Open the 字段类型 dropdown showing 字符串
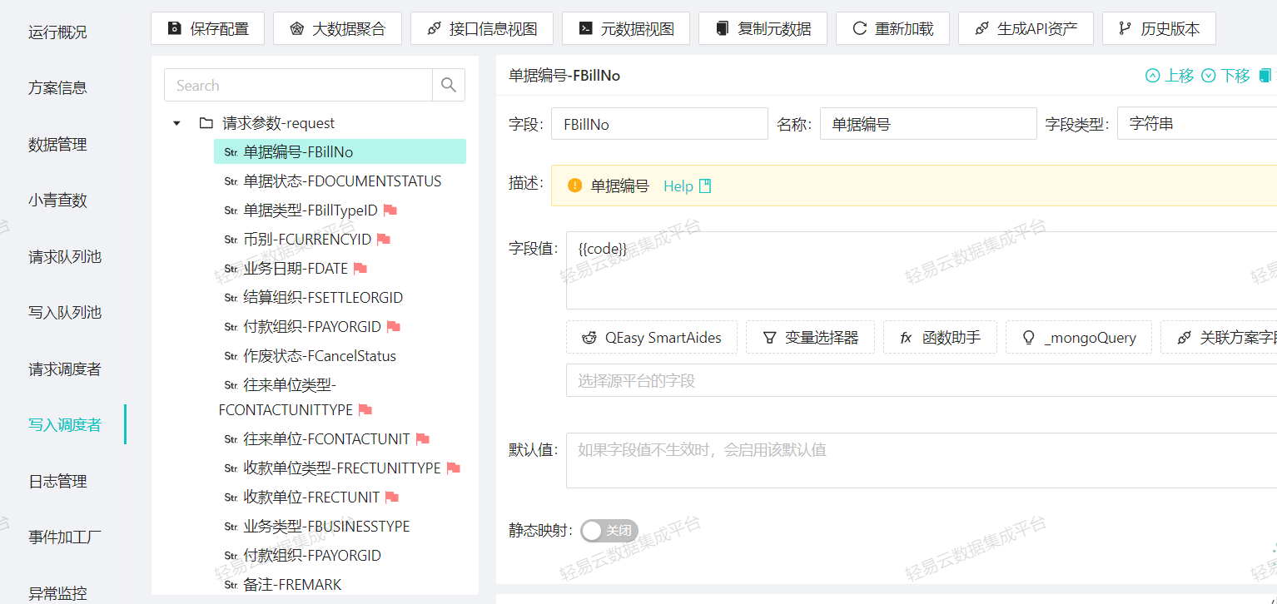Screen dimensions: 1277x604 pyautogui.click(x=1197, y=123)
